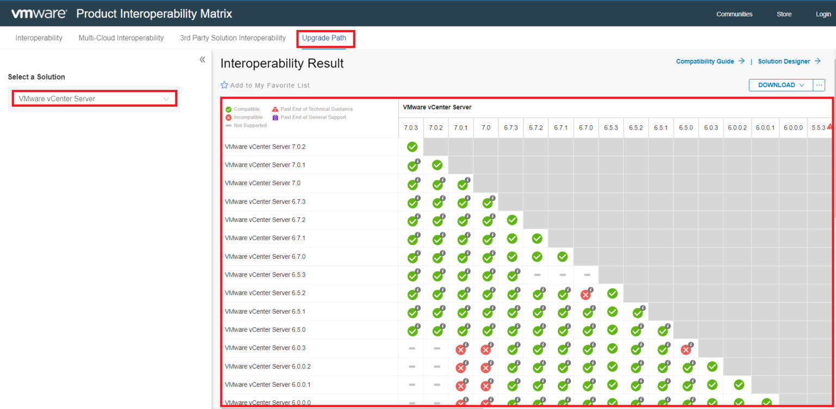This screenshot has height=409, width=836.
Task: Open more options via the ellipsis button
Action: (819, 85)
